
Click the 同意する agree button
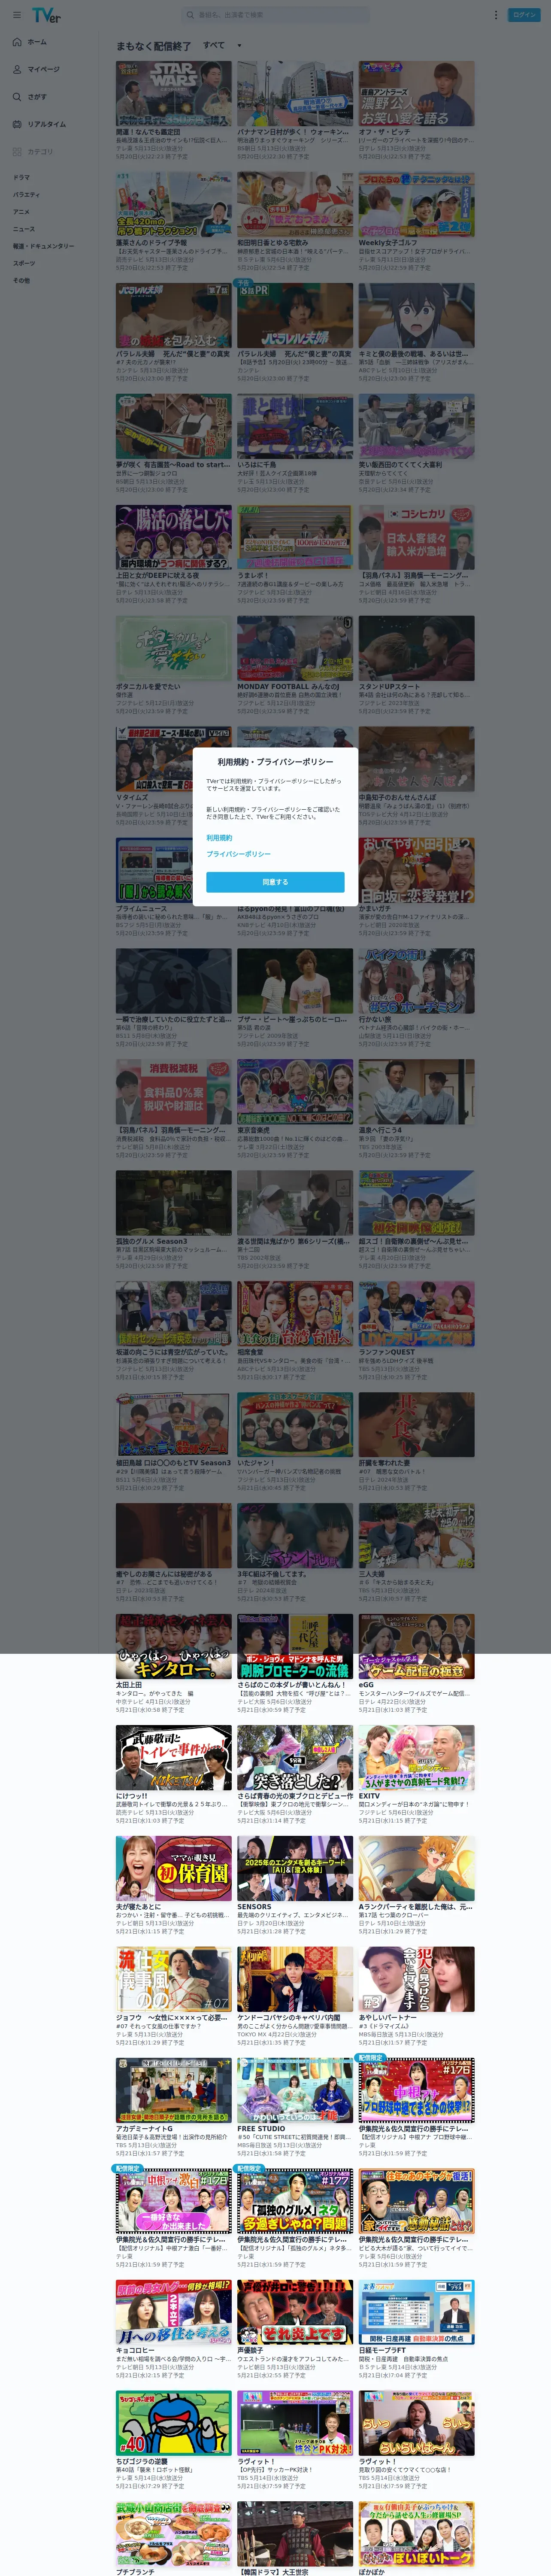tap(275, 882)
